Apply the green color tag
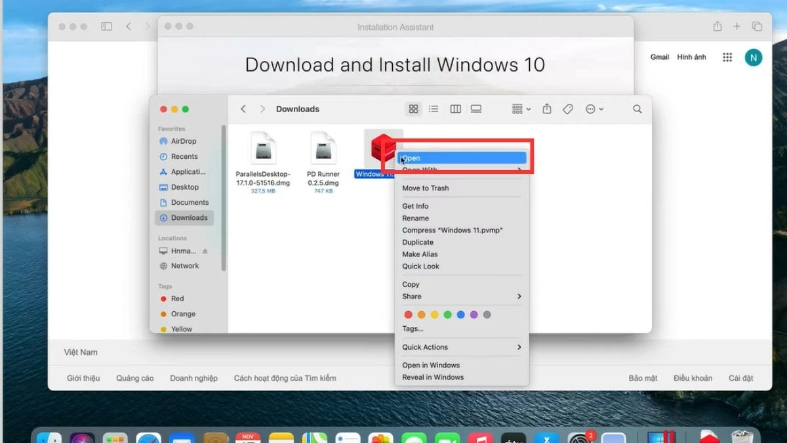Image resolution: width=787 pixels, height=443 pixels. point(448,315)
